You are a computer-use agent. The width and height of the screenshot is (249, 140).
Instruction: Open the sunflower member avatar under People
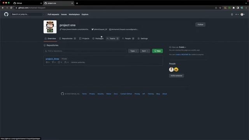[176, 70]
